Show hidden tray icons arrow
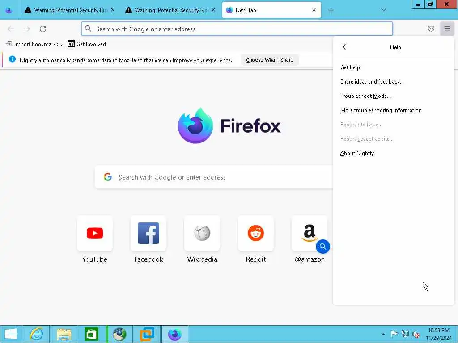The height and width of the screenshot is (343, 458). click(x=383, y=334)
